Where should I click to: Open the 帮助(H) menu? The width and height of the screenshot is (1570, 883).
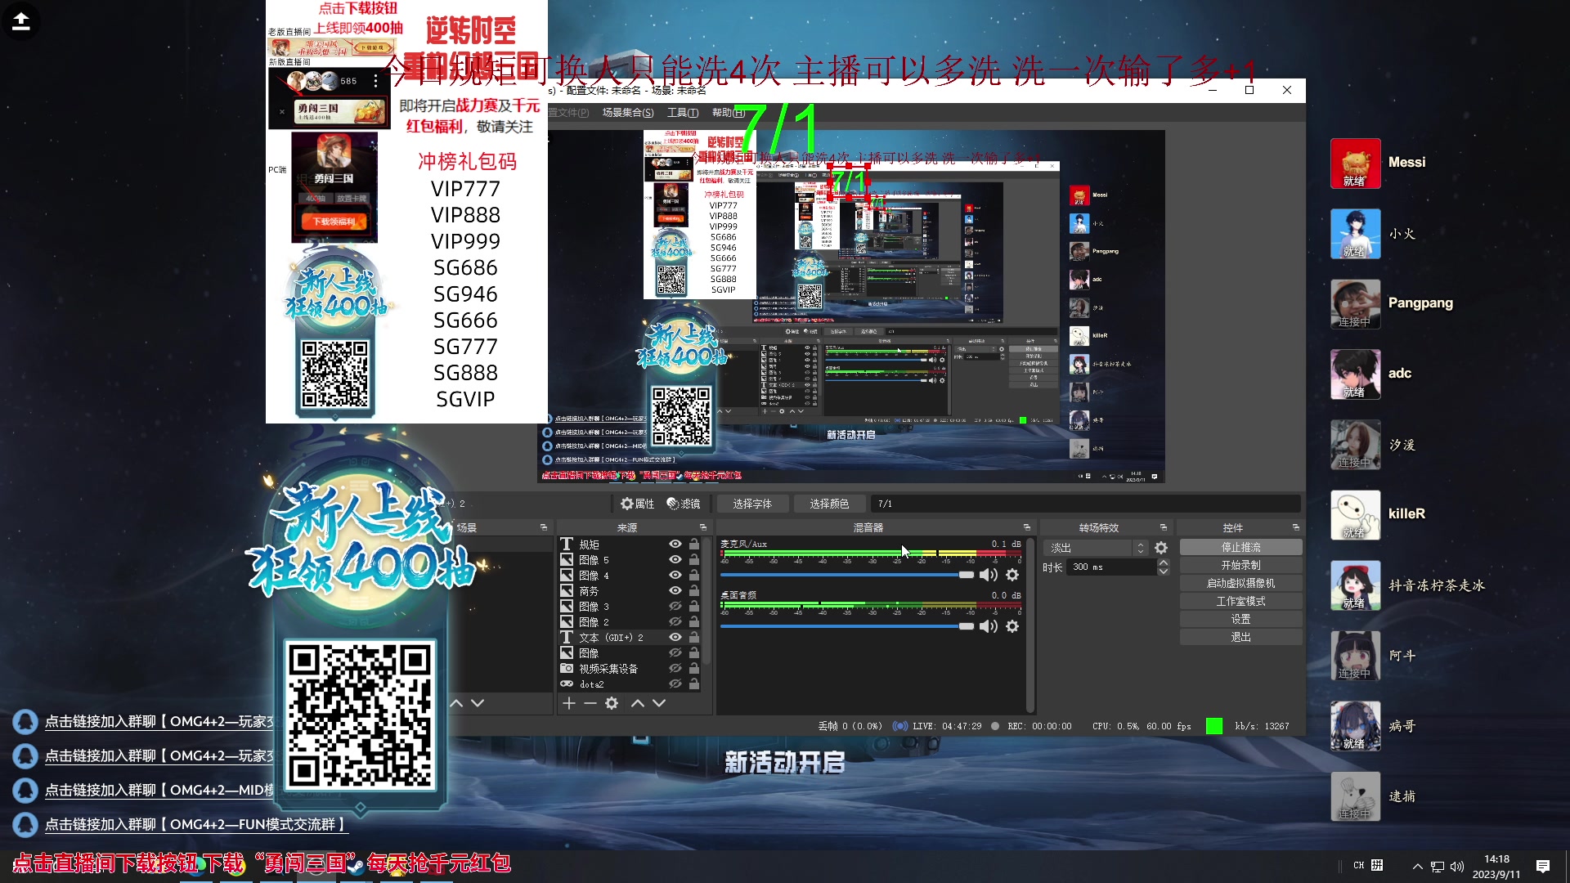[726, 112]
